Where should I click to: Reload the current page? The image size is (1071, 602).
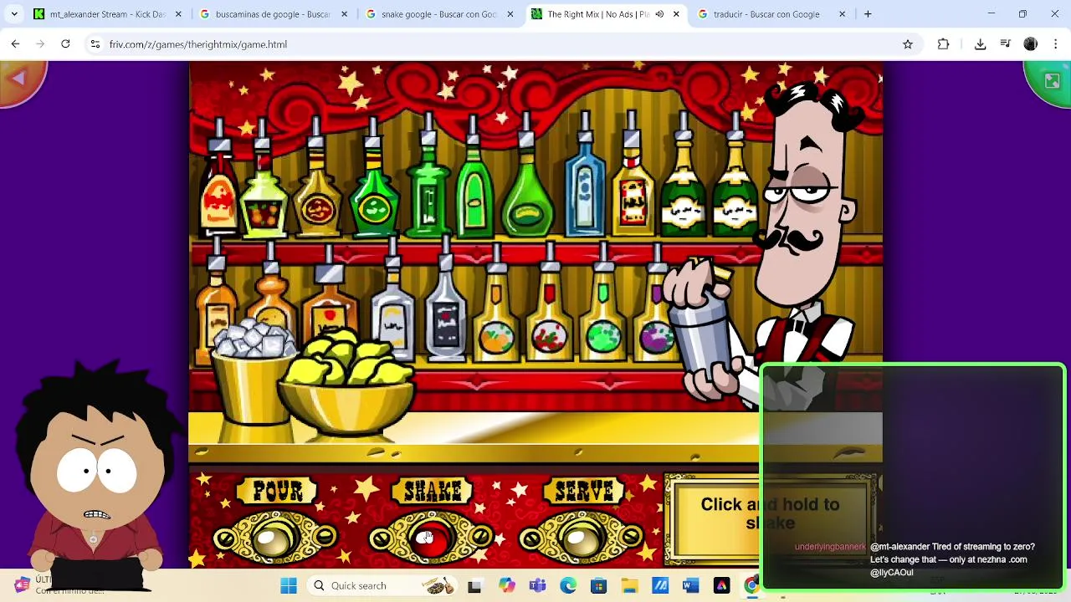pyautogui.click(x=65, y=44)
